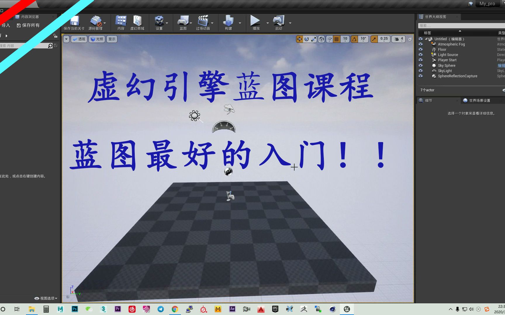Open rotation snap 10° dropdown
505x315 pixels.
tap(363, 39)
